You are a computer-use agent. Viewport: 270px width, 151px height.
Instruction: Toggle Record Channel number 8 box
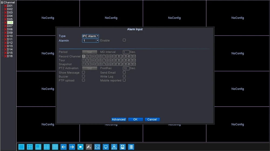[107, 56]
